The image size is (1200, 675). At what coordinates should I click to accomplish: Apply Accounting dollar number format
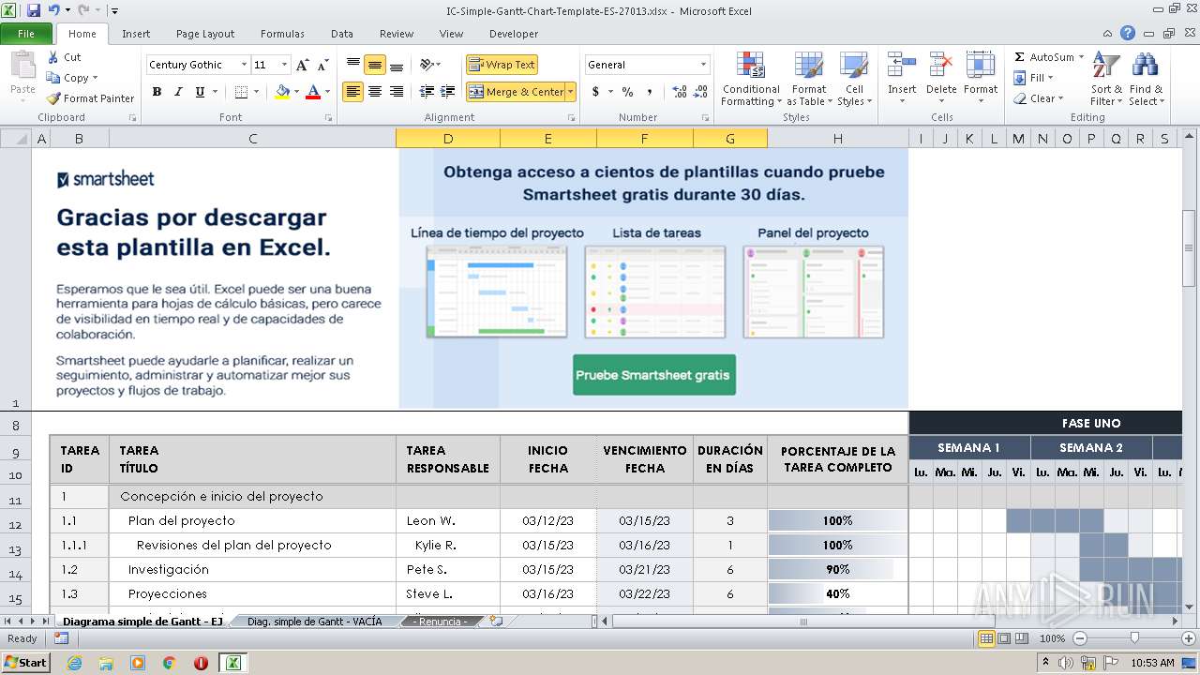[595, 92]
